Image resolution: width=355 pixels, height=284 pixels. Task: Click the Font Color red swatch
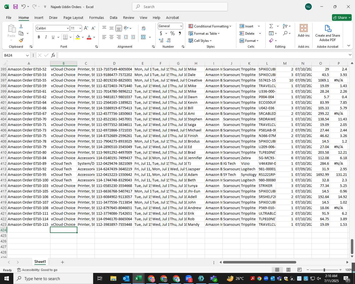[89, 37]
